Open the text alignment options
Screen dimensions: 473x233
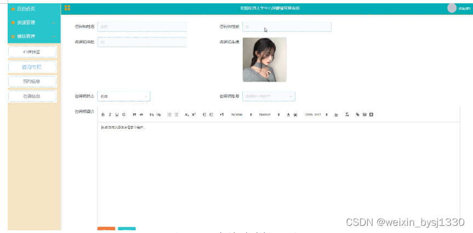(x=337, y=115)
